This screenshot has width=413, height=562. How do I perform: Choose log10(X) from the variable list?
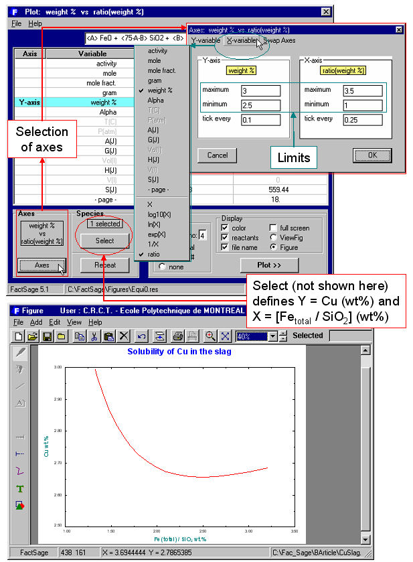click(x=157, y=216)
